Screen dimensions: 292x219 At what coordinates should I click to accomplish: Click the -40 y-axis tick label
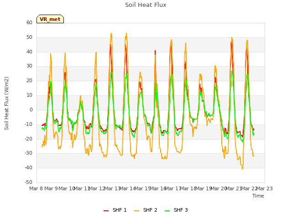29,167
